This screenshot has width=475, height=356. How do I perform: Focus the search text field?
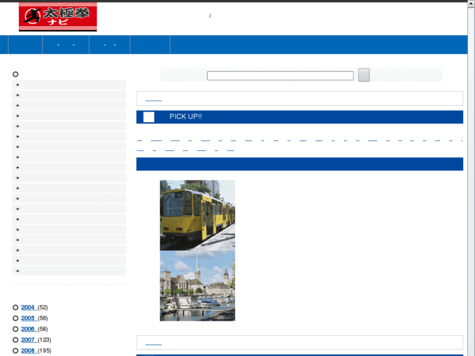click(280, 75)
